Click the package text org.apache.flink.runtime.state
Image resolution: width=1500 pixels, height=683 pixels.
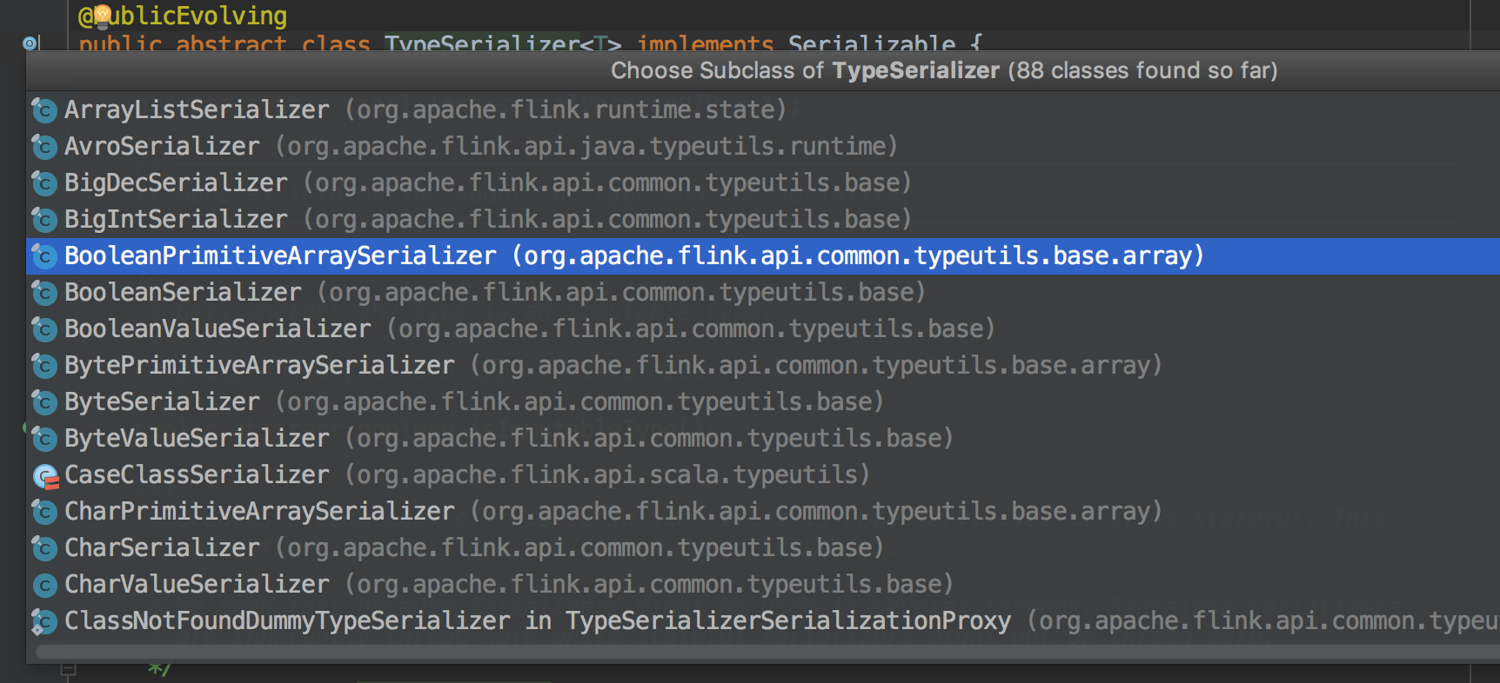(566, 110)
